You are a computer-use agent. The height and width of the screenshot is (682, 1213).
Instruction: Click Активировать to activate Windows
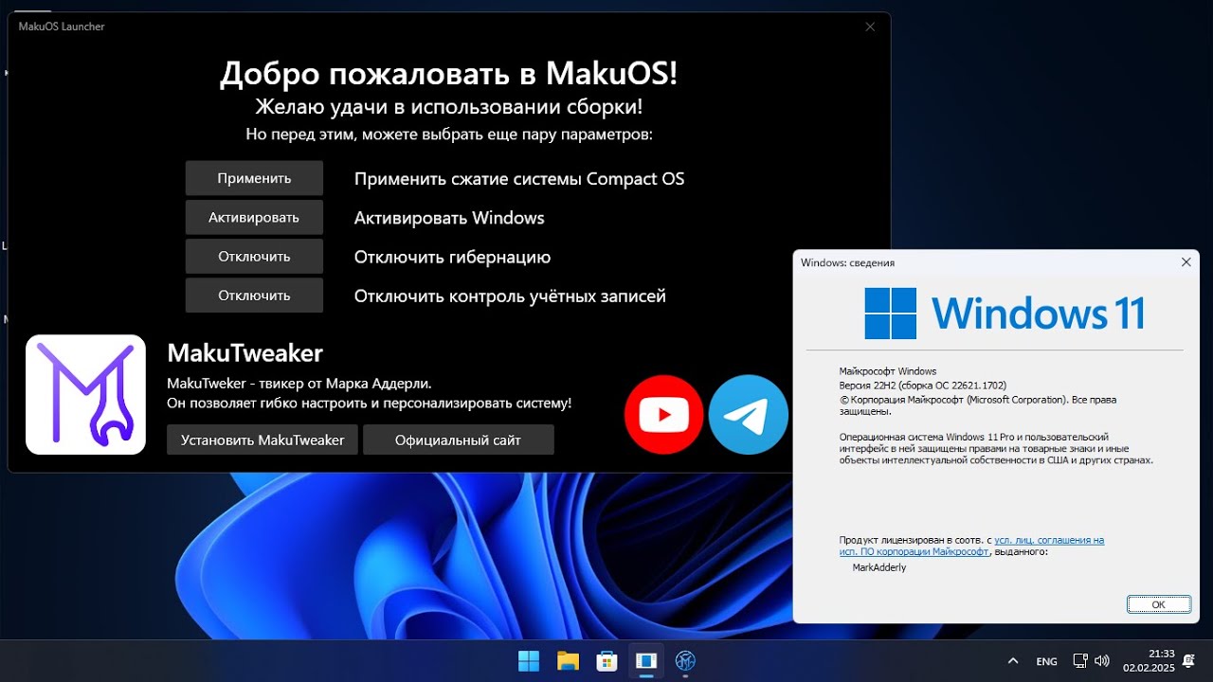254,217
